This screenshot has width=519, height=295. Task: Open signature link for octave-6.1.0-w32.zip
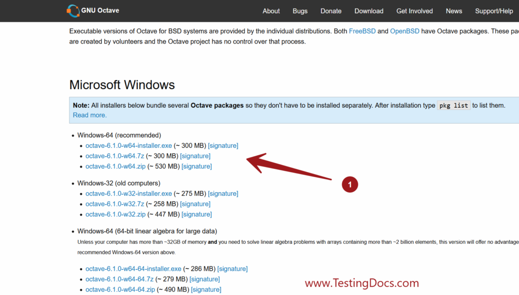tap(197, 215)
